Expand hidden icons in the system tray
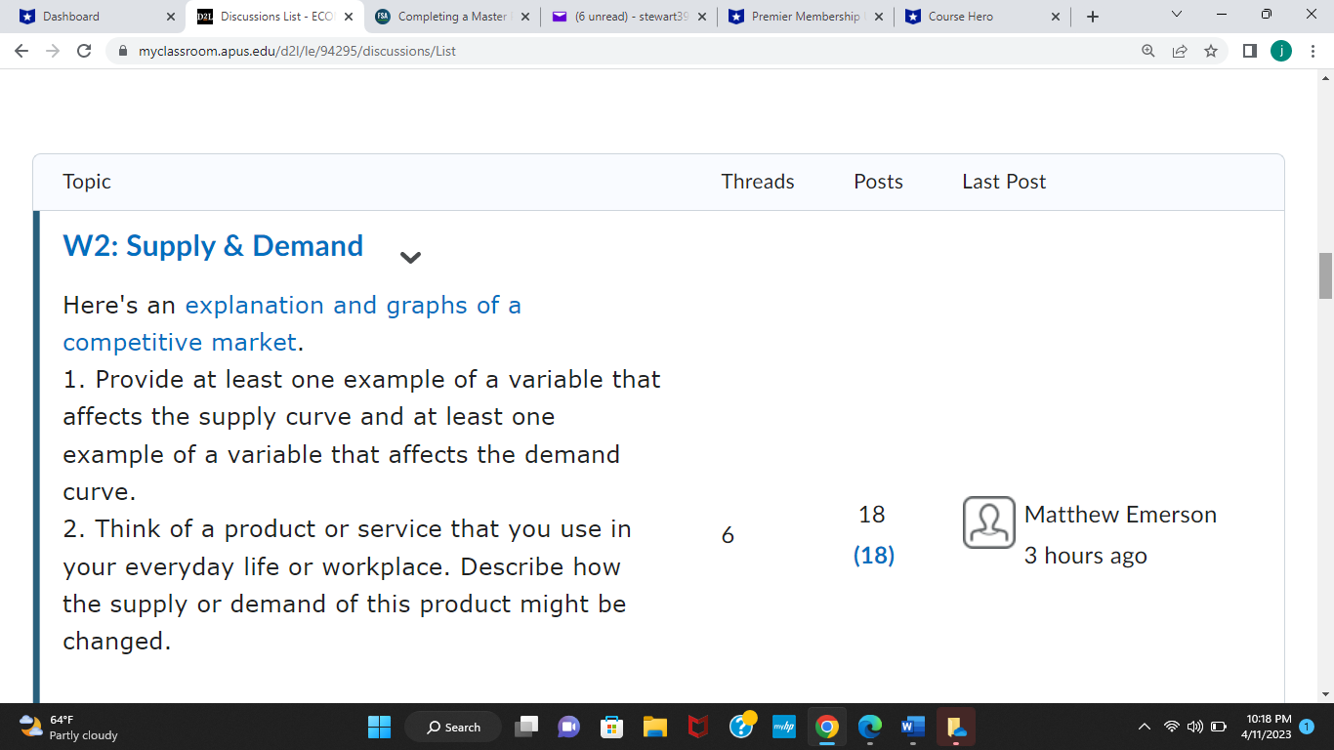This screenshot has width=1334, height=750. click(1143, 727)
